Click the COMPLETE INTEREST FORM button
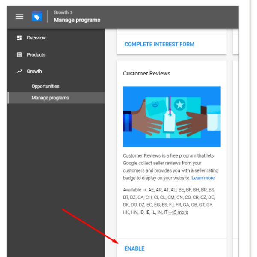The image size is (257, 257). pyautogui.click(x=159, y=44)
